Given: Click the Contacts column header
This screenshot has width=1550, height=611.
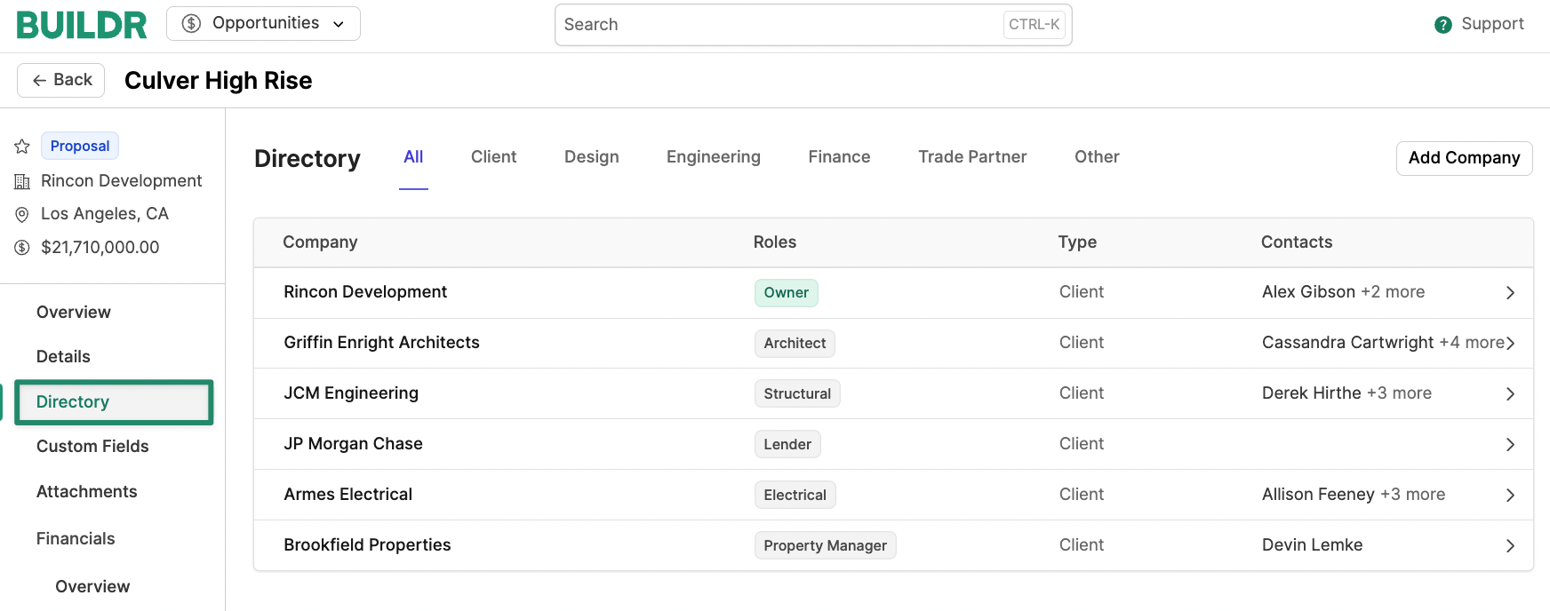Looking at the screenshot, I should pyautogui.click(x=1297, y=242).
